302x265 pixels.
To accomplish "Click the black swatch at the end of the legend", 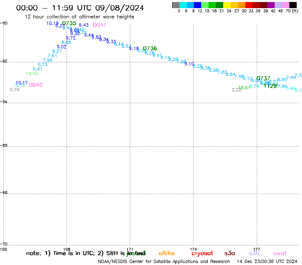I will point(293,5).
